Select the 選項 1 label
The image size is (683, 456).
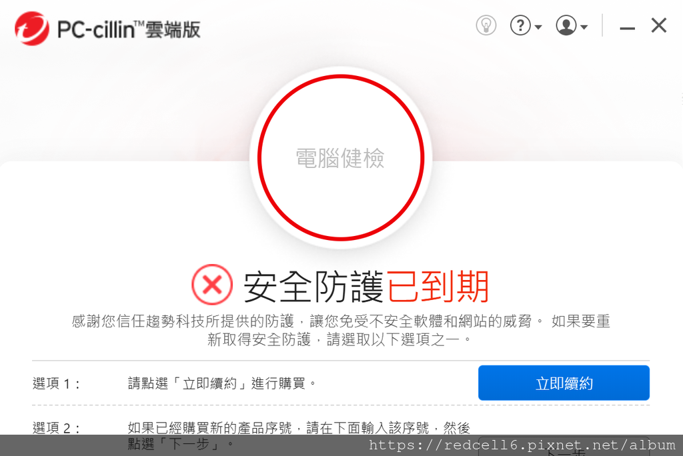[x=56, y=384]
